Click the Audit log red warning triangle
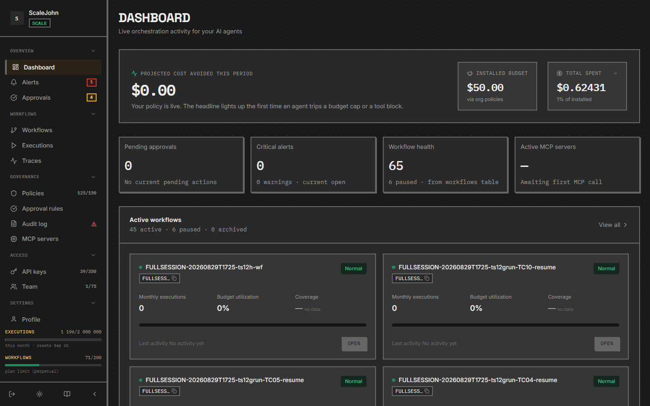Image resolution: width=650 pixels, height=406 pixels. (94, 224)
